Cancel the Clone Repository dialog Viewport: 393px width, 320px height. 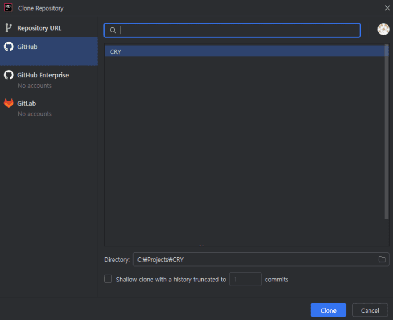[x=370, y=310]
